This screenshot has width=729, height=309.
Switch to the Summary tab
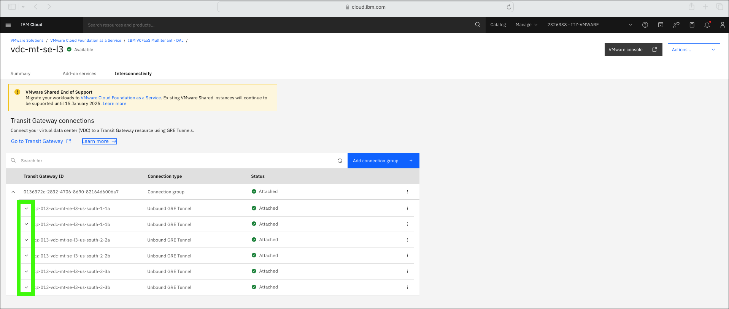coord(21,74)
